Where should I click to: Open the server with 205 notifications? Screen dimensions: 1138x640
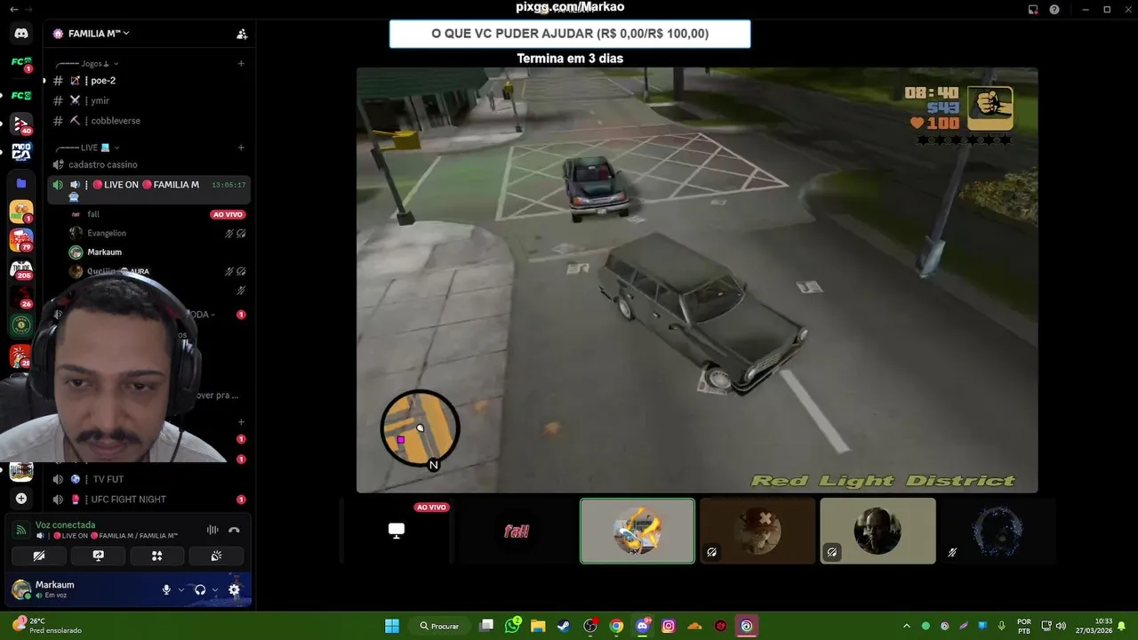pos(21,269)
